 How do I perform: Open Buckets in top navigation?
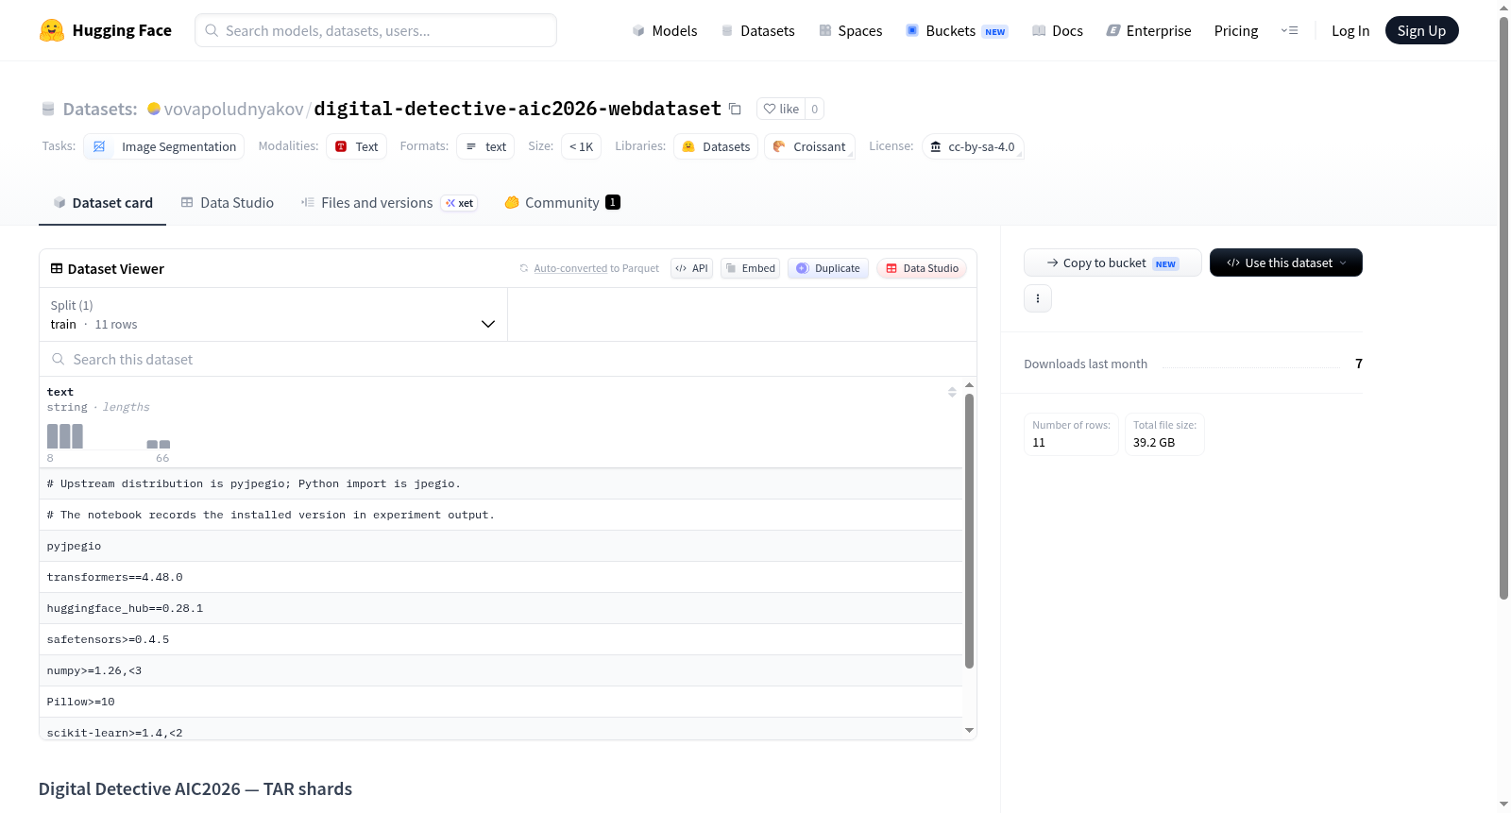(x=957, y=30)
